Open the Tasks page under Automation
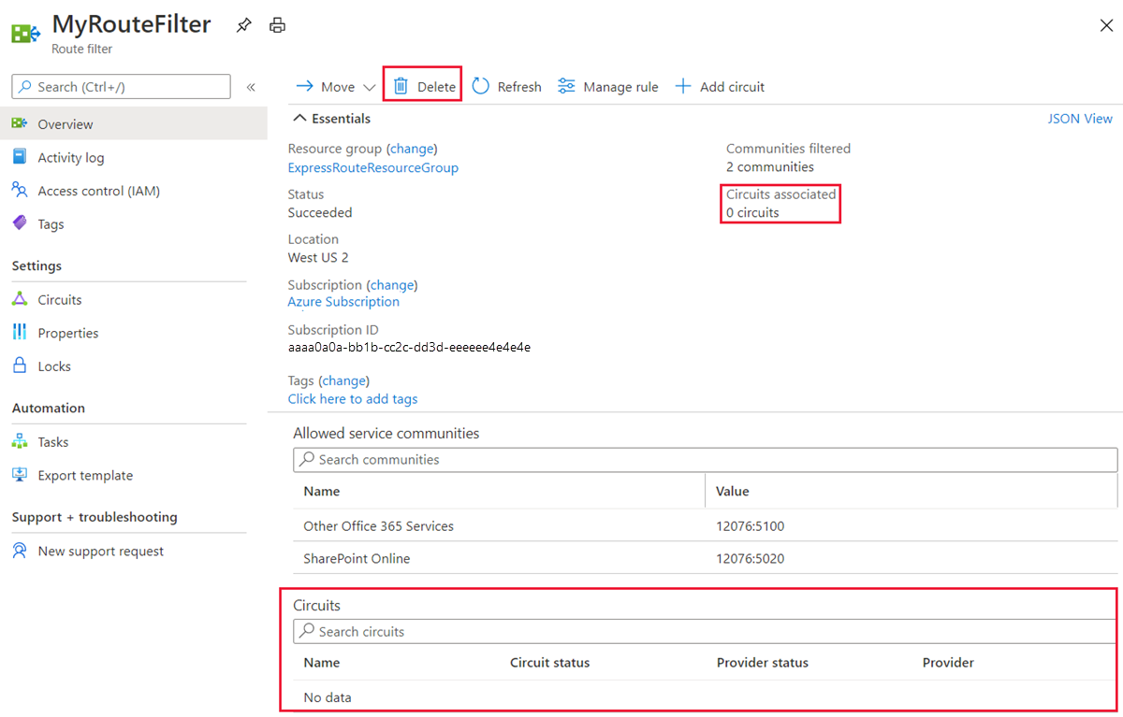Image resolution: width=1123 pixels, height=717 pixels. [52, 441]
